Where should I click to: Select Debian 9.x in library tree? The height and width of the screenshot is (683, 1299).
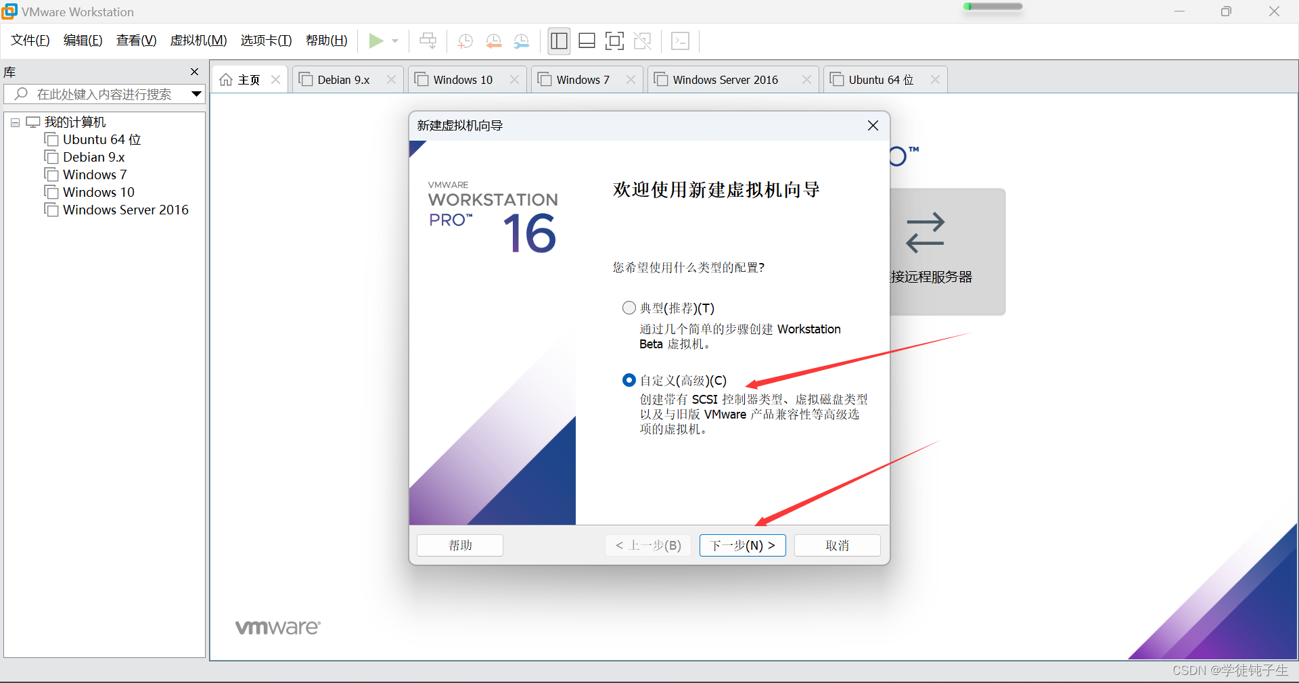coord(94,157)
